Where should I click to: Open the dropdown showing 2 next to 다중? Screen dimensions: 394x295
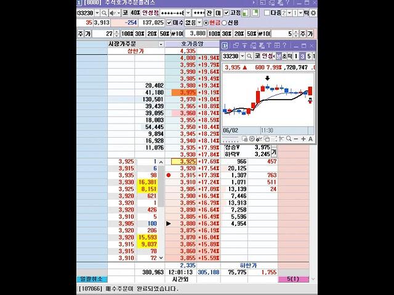pyautogui.click(x=289, y=13)
